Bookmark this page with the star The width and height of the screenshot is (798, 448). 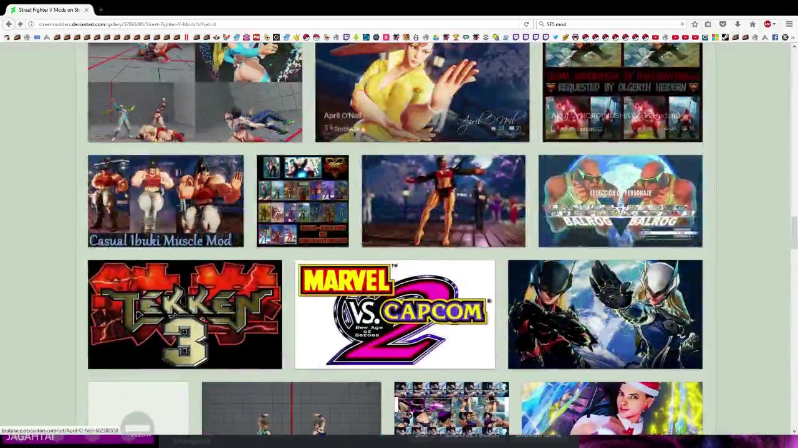695,24
